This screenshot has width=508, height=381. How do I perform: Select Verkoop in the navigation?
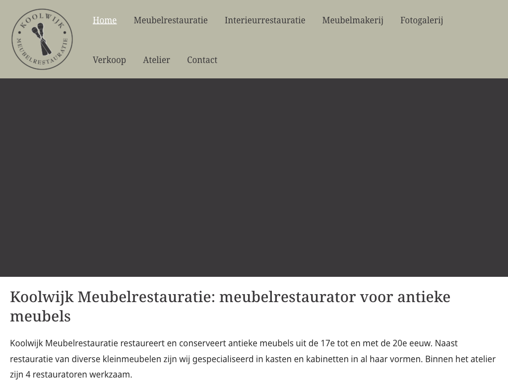tap(109, 60)
